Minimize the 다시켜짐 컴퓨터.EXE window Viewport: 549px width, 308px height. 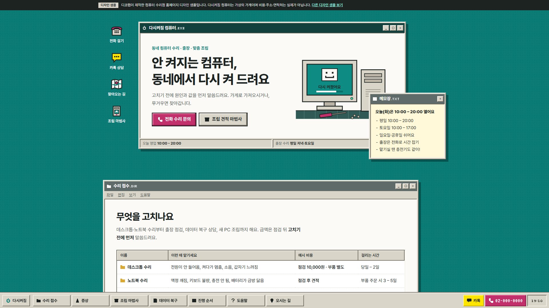point(386,28)
